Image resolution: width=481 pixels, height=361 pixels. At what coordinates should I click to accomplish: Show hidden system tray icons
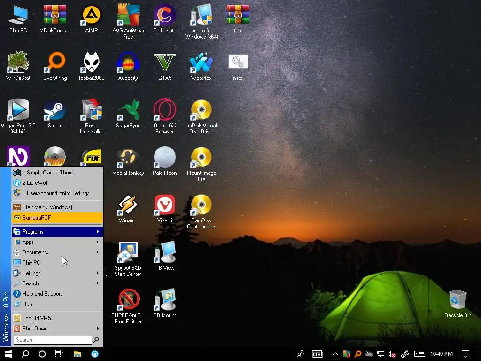[335, 354]
